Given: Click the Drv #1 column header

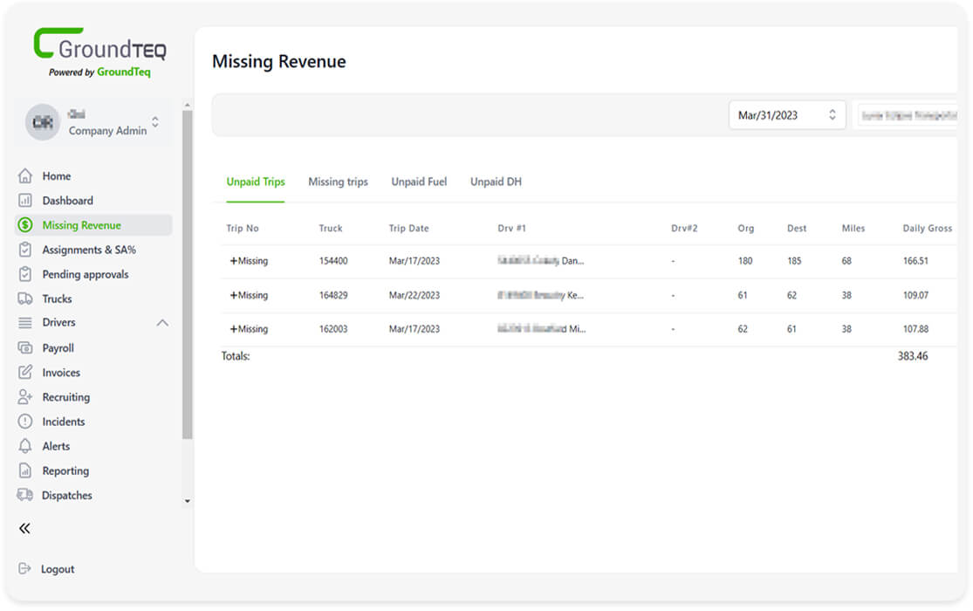Looking at the screenshot, I should pos(512,229).
